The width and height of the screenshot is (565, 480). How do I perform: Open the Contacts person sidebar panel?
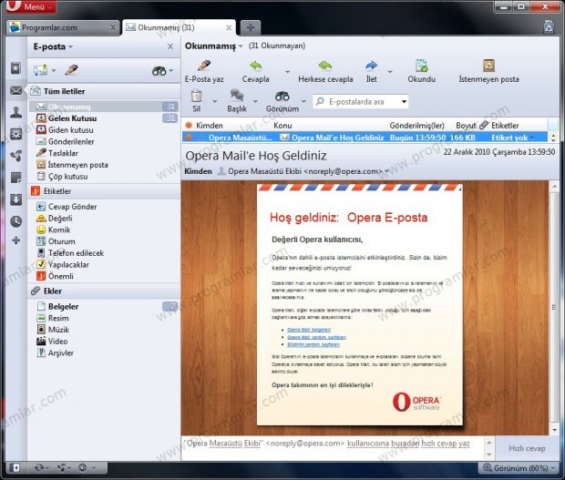15,112
